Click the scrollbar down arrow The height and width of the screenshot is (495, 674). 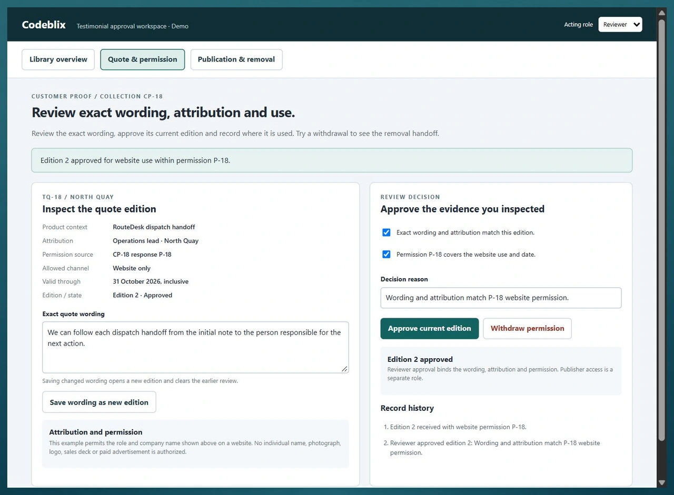(x=661, y=482)
